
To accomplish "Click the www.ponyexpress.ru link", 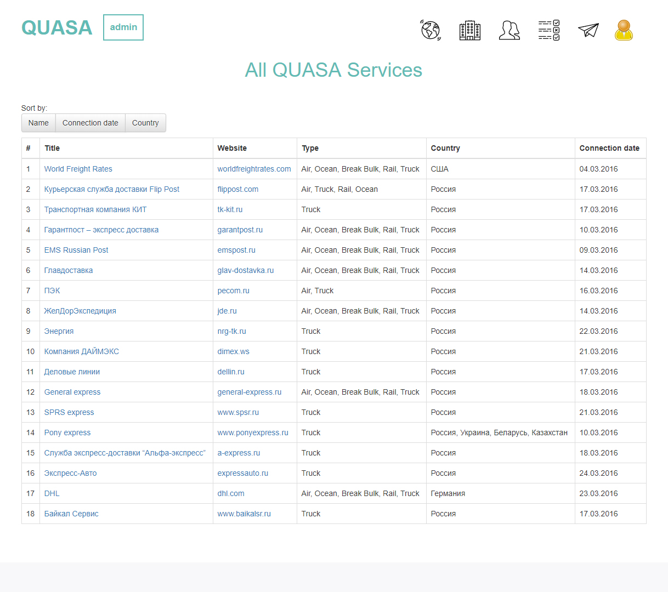I will (x=253, y=432).
